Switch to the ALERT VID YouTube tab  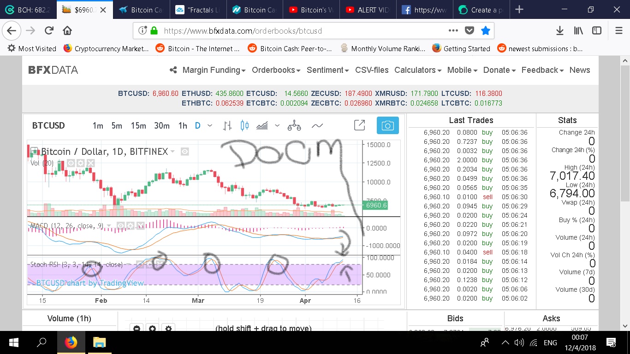(x=368, y=10)
